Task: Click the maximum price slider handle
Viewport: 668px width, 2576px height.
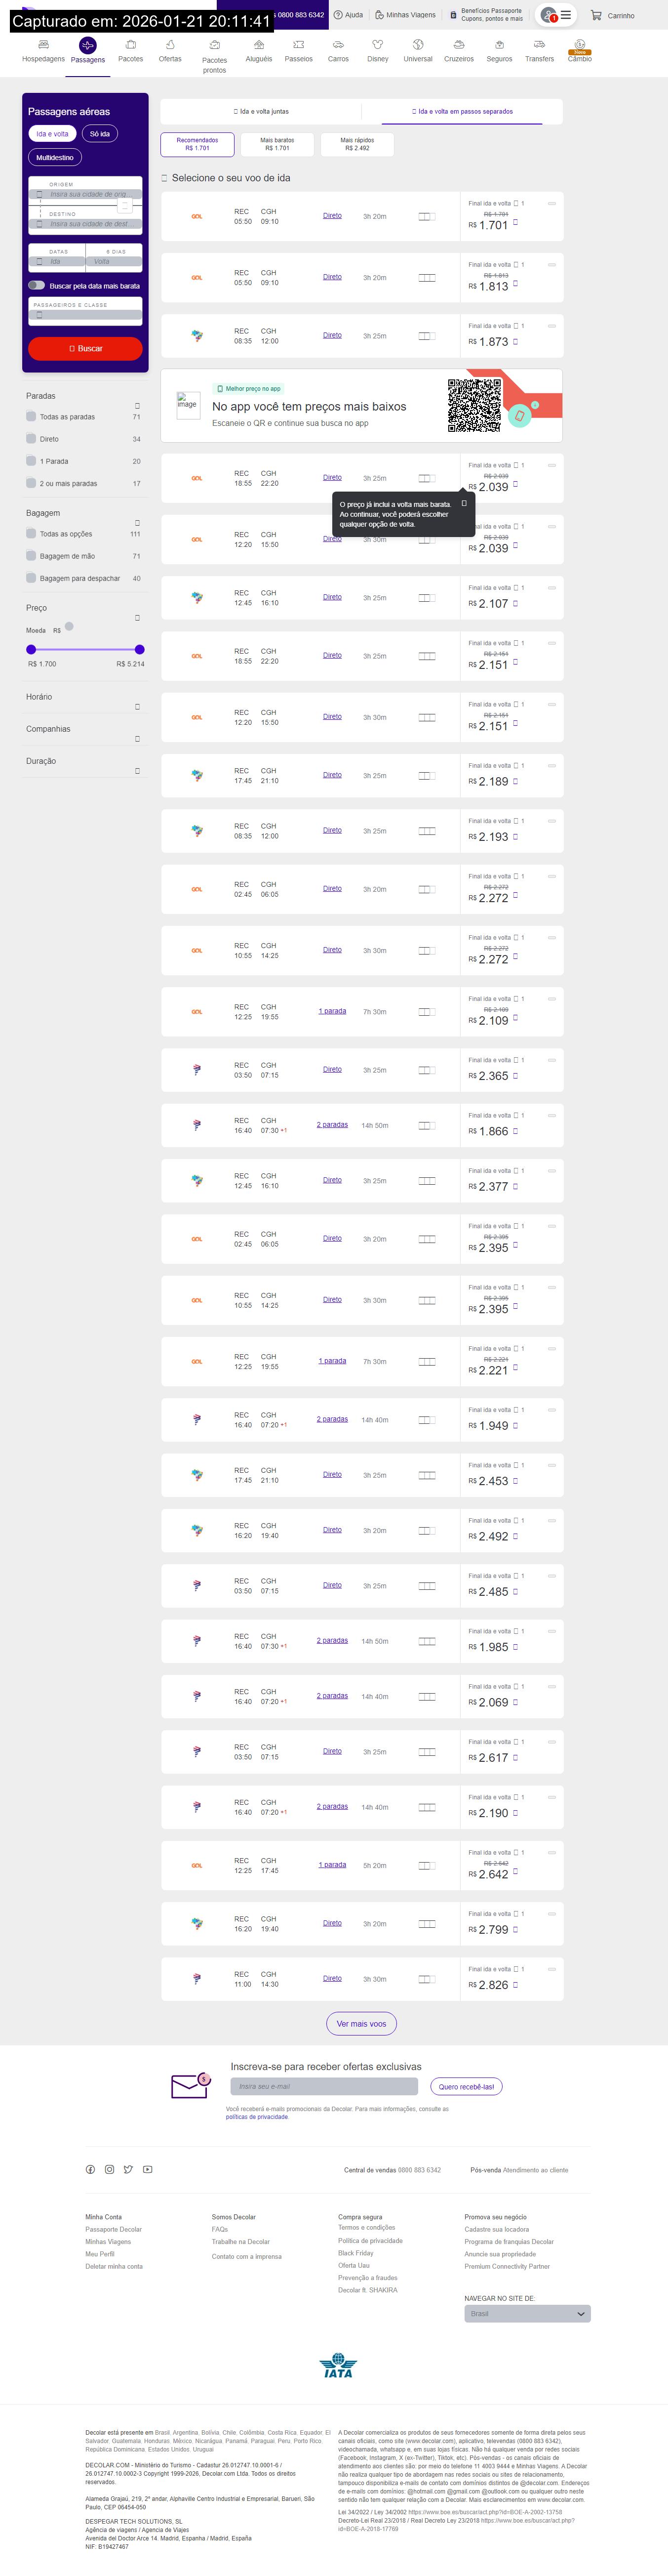Action: point(139,650)
